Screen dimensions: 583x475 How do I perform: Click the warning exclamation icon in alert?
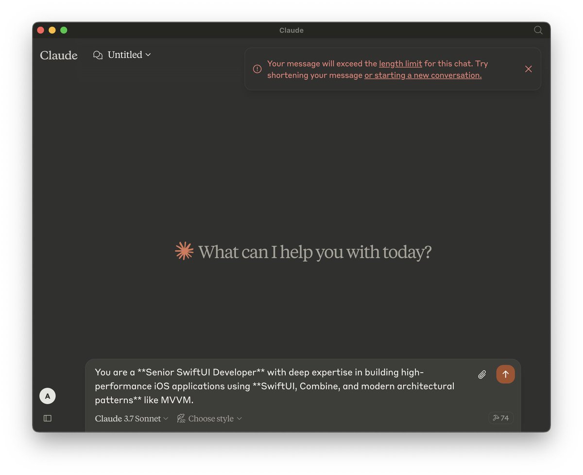pos(257,69)
